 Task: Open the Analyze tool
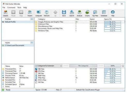pyautogui.click(x=79, y=13)
